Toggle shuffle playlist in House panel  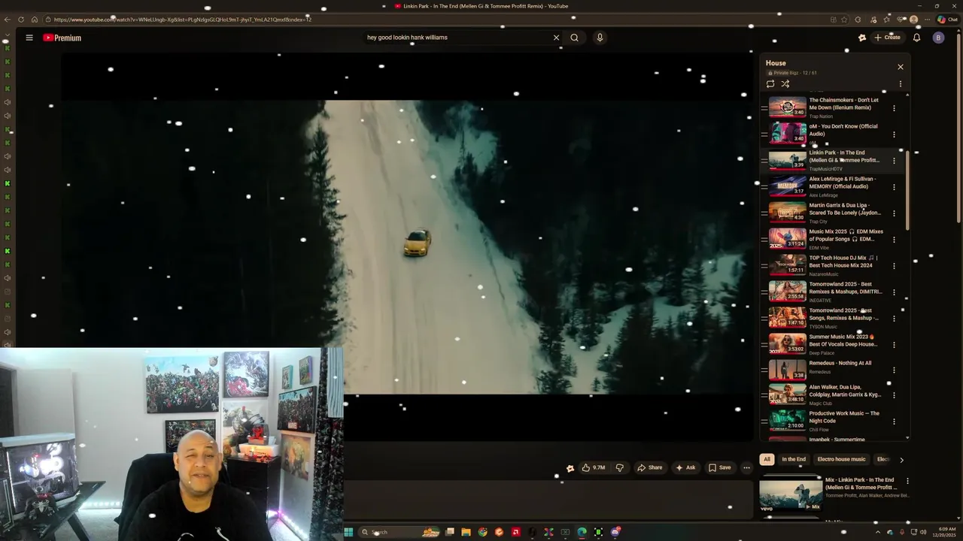[785, 84]
